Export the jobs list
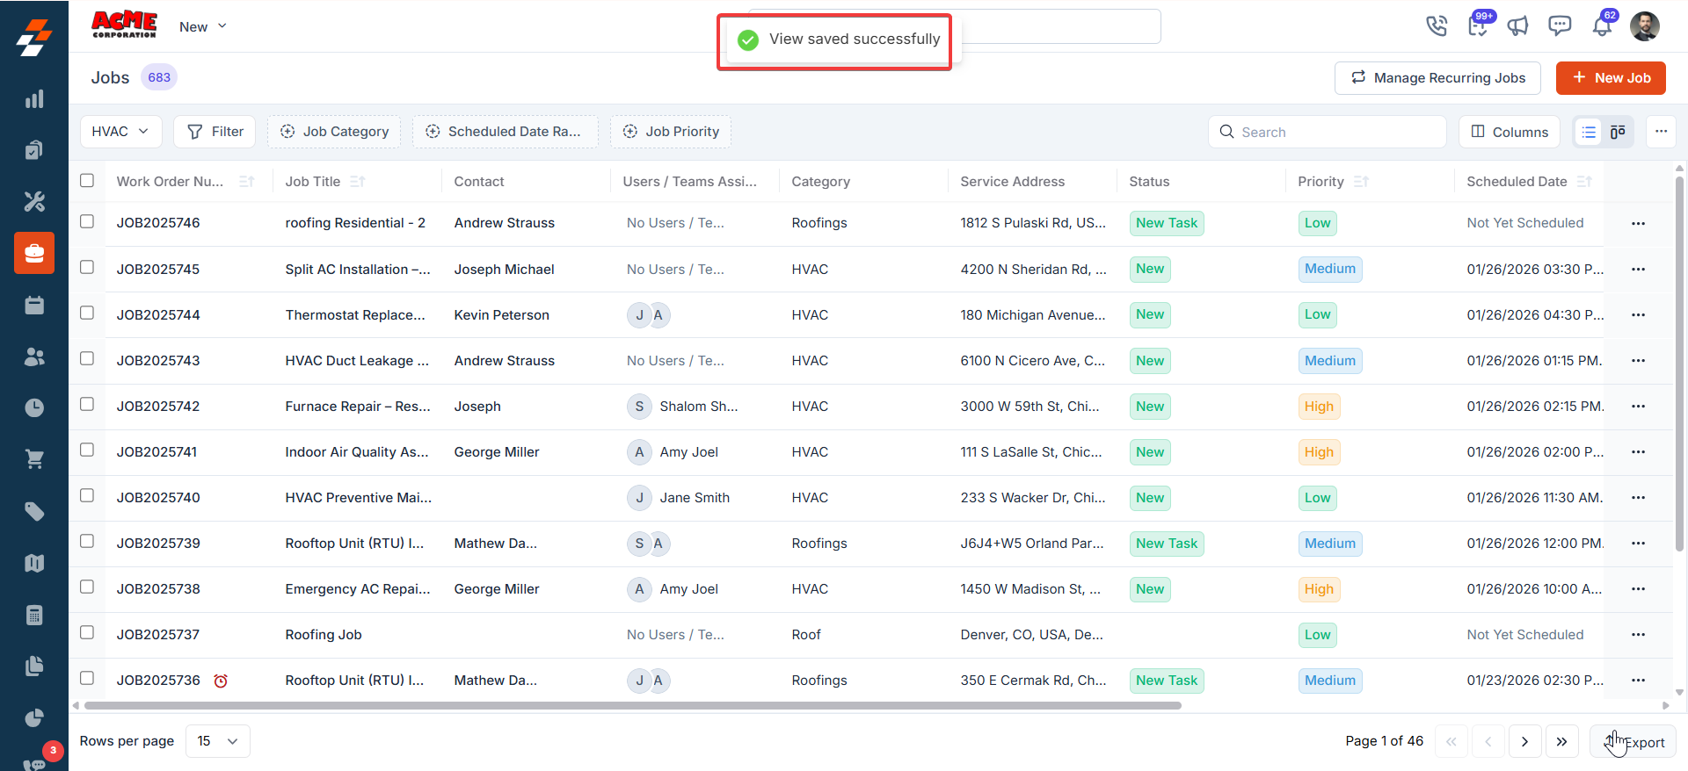This screenshot has height=771, width=1688. point(1633,742)
